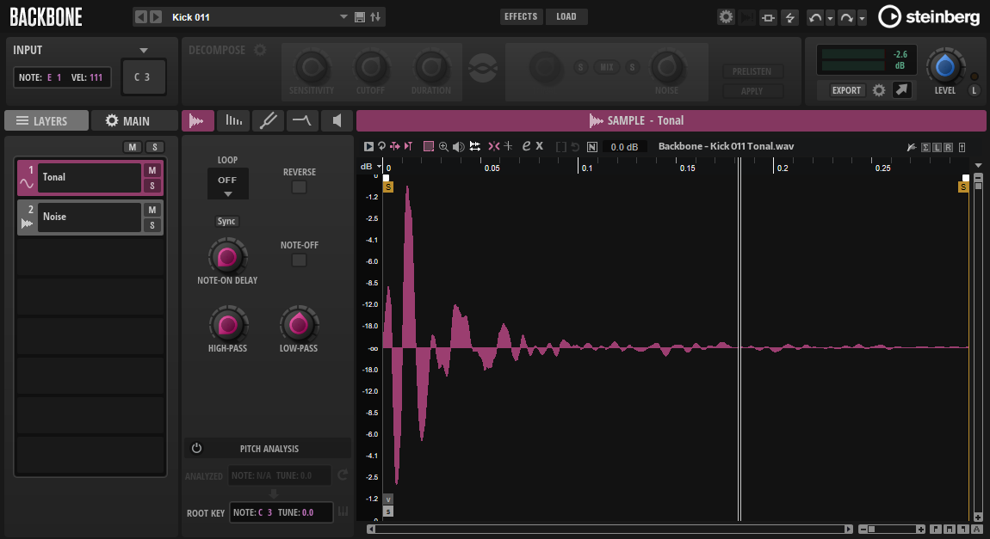This screenshot has height=539, width=990.
Task: Switch to the MAIN tab
Action: click(133, 120)
